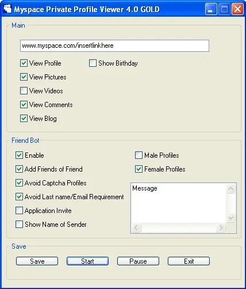Viewport: 246px width, 289px height.
Task: Click inside the Message text area
Action: pos(179,203)
